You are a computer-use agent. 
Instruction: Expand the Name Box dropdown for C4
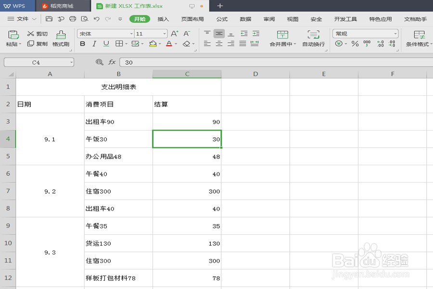coord(72,62)
